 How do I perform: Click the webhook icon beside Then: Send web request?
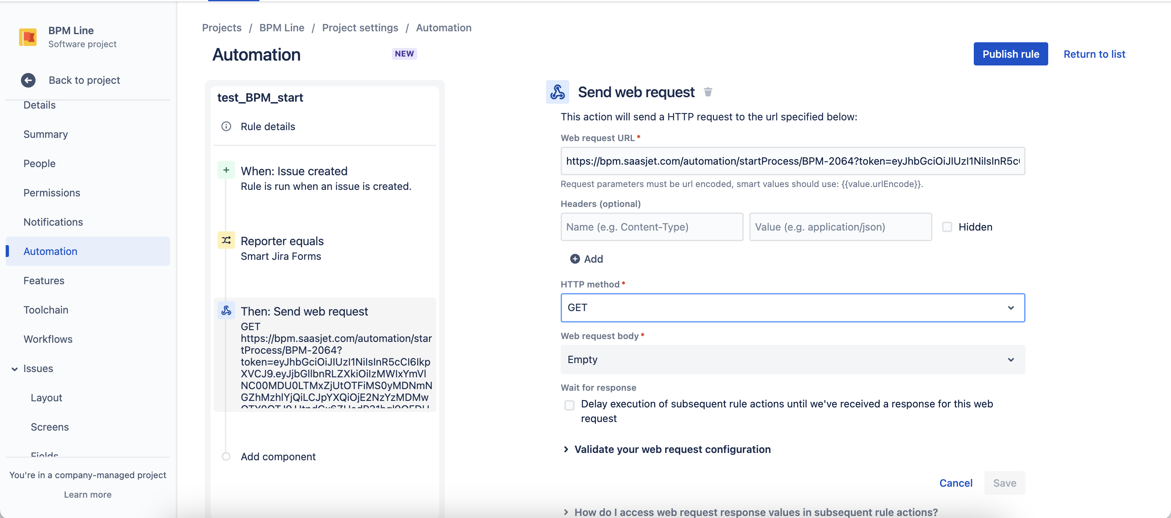(x=226, y=311)
